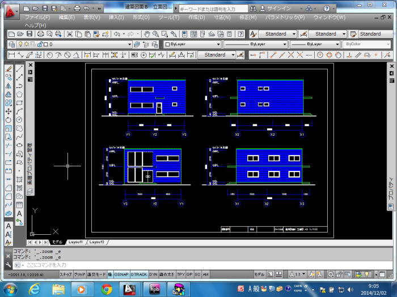This screenshot has width=397, height=297.
Task: Select the Multiline Text tool in Draw toolbar
Action: point(19,214)
